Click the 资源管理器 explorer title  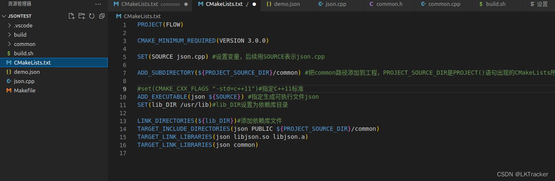19,4
